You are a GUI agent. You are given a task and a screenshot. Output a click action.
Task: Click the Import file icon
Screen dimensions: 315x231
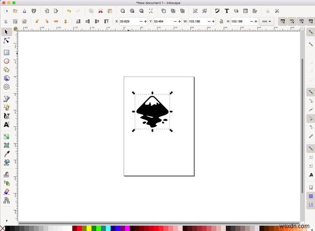[x=47, y=11]
